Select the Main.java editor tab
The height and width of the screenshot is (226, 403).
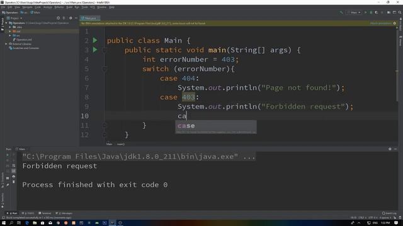coord(90,18)
